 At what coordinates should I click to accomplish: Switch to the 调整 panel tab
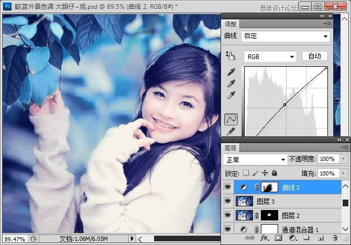(x=231, y=24)
